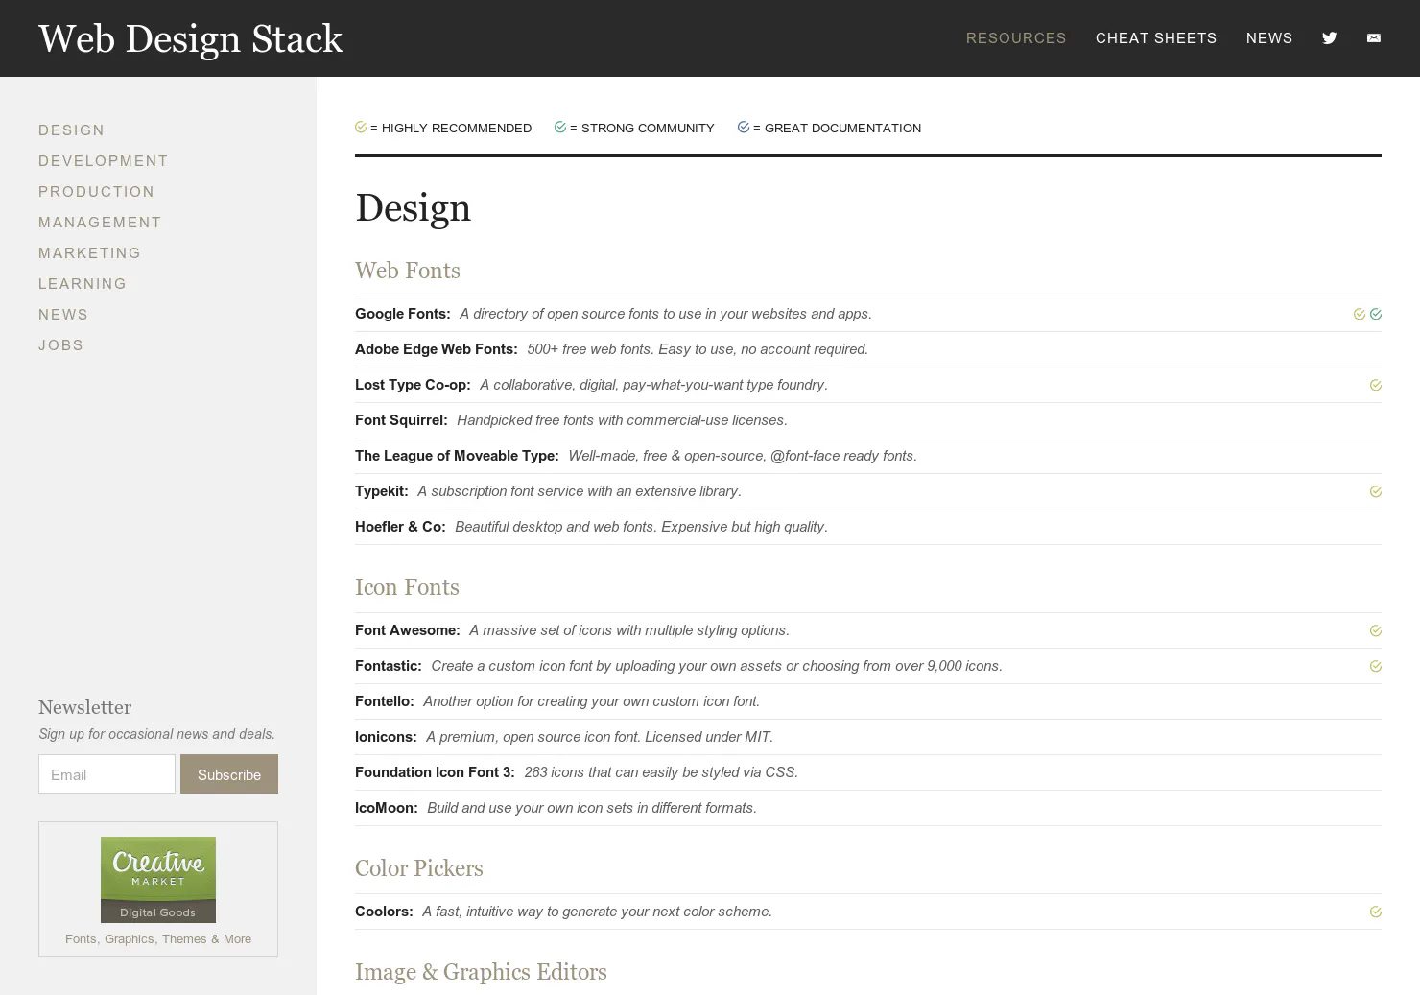1420x995 pixels.
Task: Go to News in the sidebar
Action: coord(63,315)
